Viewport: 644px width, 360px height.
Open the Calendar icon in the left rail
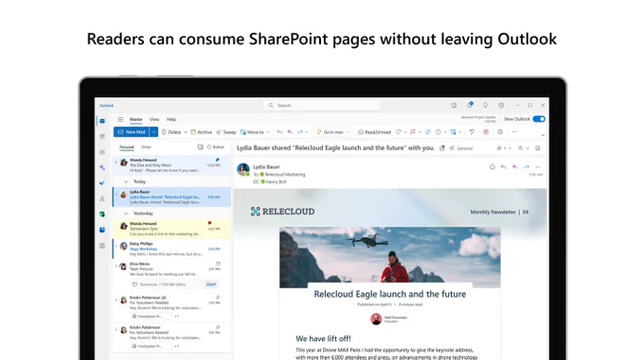[102, 136]
